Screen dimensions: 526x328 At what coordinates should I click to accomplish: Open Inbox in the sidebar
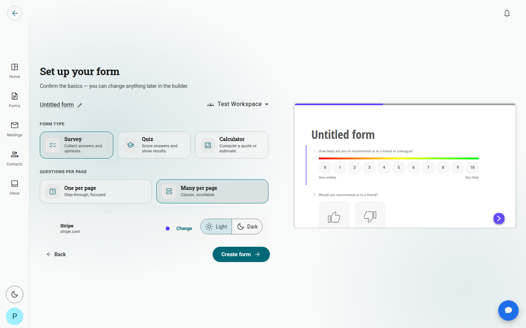15,188
